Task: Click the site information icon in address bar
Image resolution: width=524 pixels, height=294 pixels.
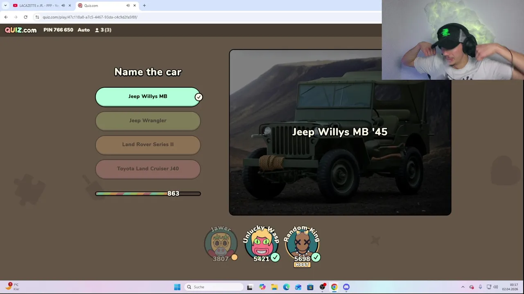Action: [x=37, y=17]
